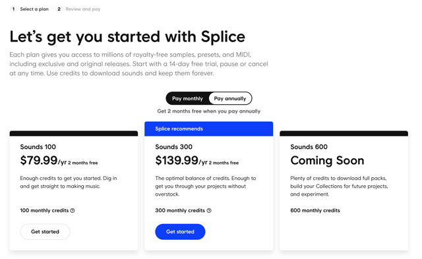The width and height of the screenshot is (422, 259).
Task: Click the Coming Soon heading
Action: tap(327, 161)
